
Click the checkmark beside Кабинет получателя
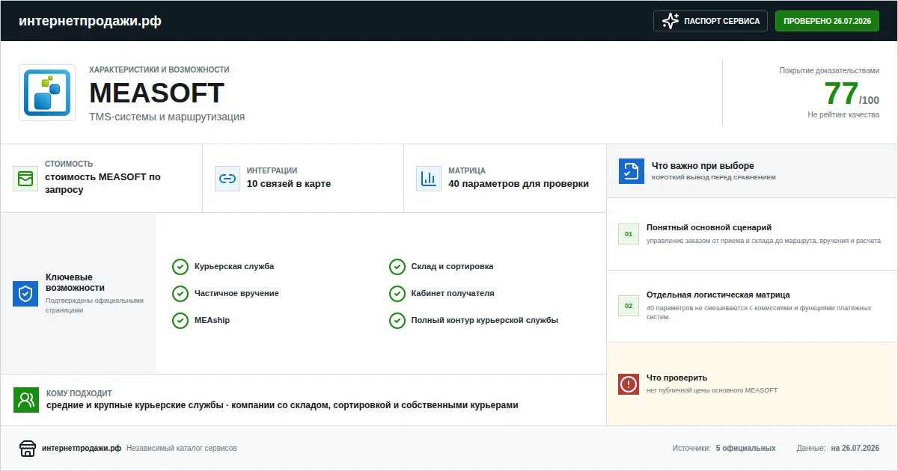(397, 294)
